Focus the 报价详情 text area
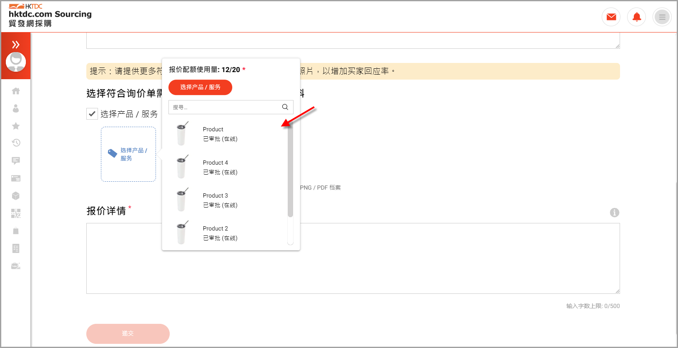This screenshot has width=678, height=348. click(x=353, y=258)
